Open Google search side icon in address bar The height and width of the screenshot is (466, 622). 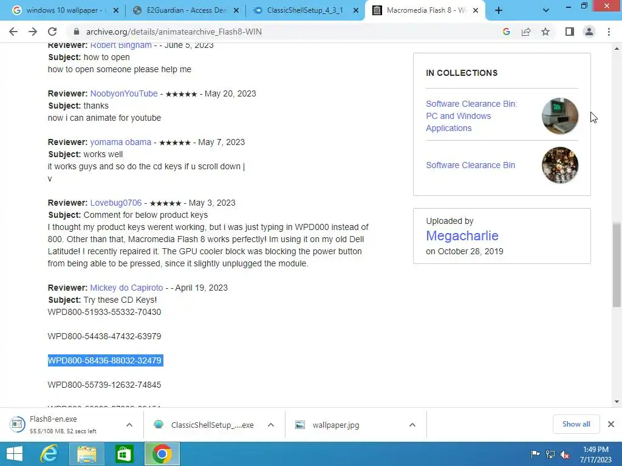[x=506, y=32]
